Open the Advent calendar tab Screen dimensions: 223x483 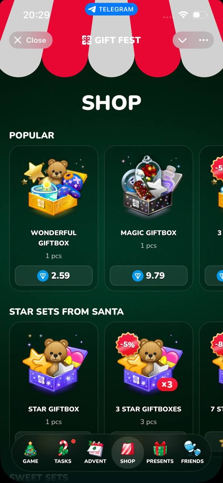pos(95,452)
